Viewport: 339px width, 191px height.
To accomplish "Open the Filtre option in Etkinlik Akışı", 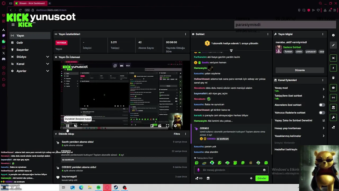I will tap(177, 134).
